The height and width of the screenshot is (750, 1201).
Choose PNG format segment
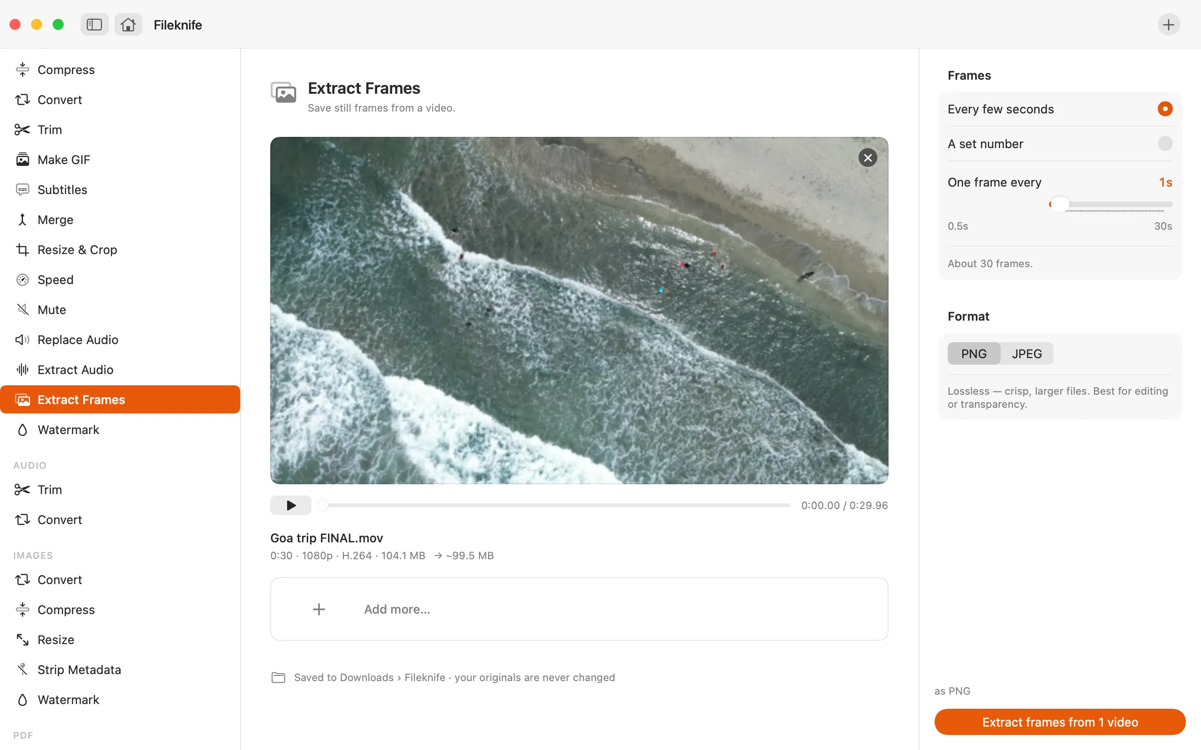point(974,353)
